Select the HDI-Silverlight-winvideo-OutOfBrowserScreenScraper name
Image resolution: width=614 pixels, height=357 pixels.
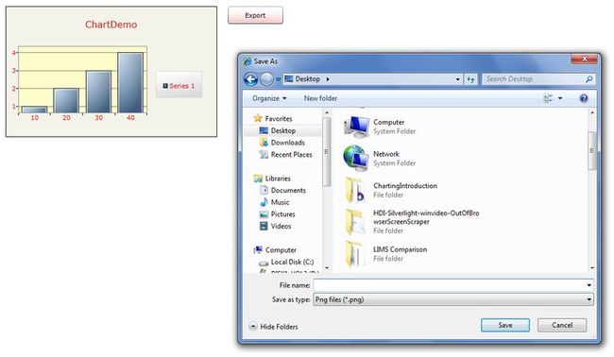(x=426, y=217)
